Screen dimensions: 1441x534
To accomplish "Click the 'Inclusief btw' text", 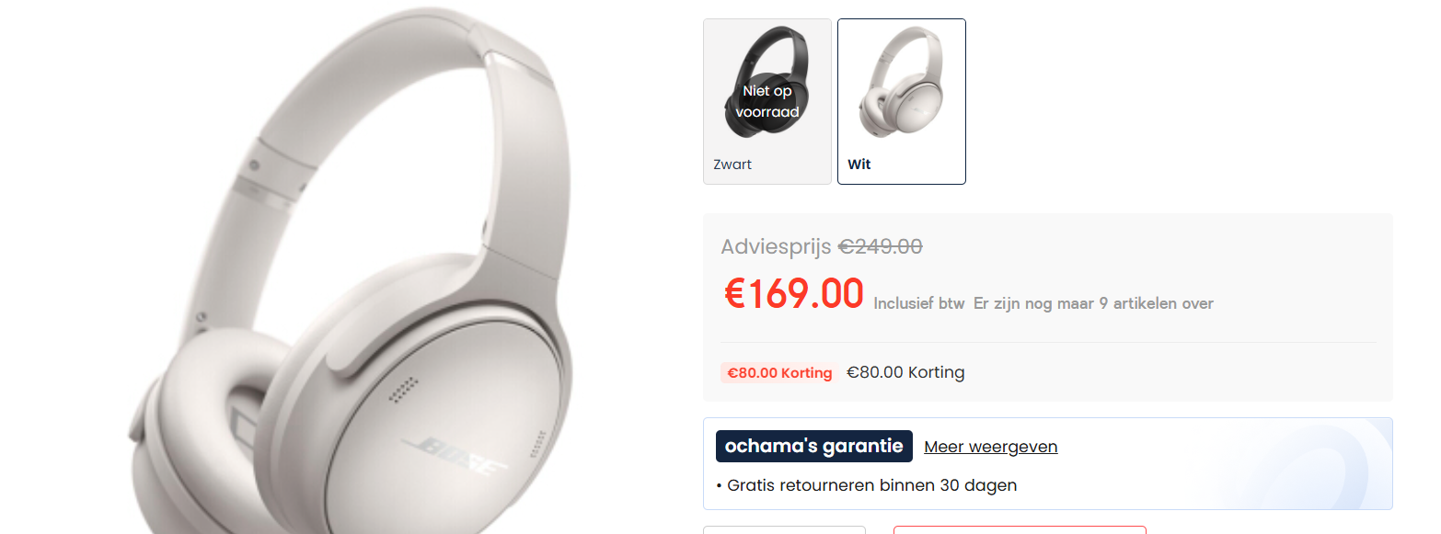I will (x=919, y=303).
